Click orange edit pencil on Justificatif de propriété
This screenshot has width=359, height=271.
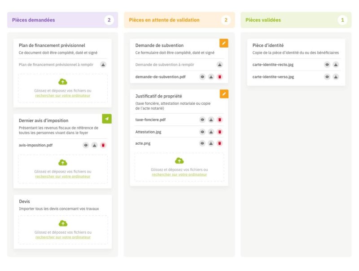pos(223,94)
